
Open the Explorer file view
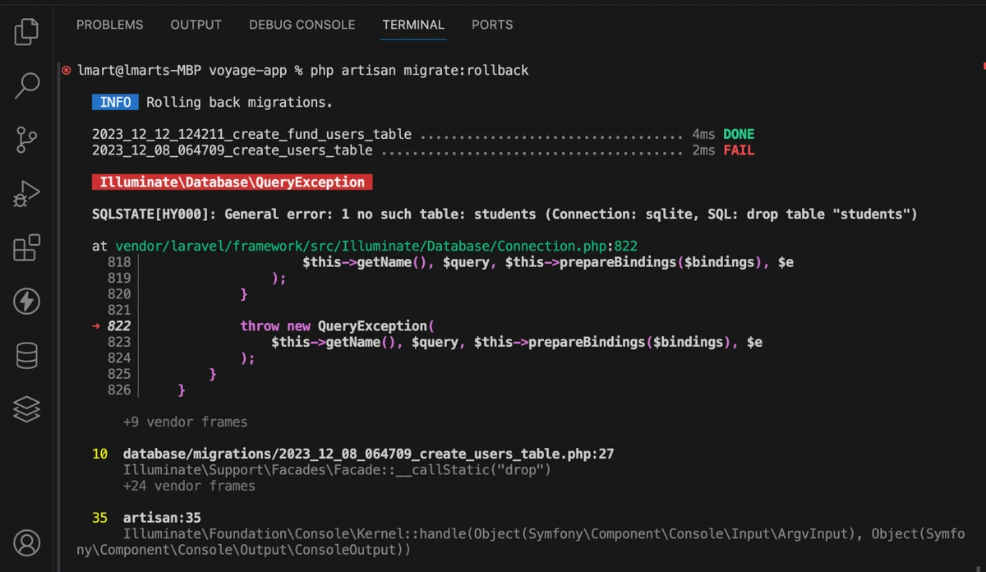pyautogui.click(x=27, y=32)
